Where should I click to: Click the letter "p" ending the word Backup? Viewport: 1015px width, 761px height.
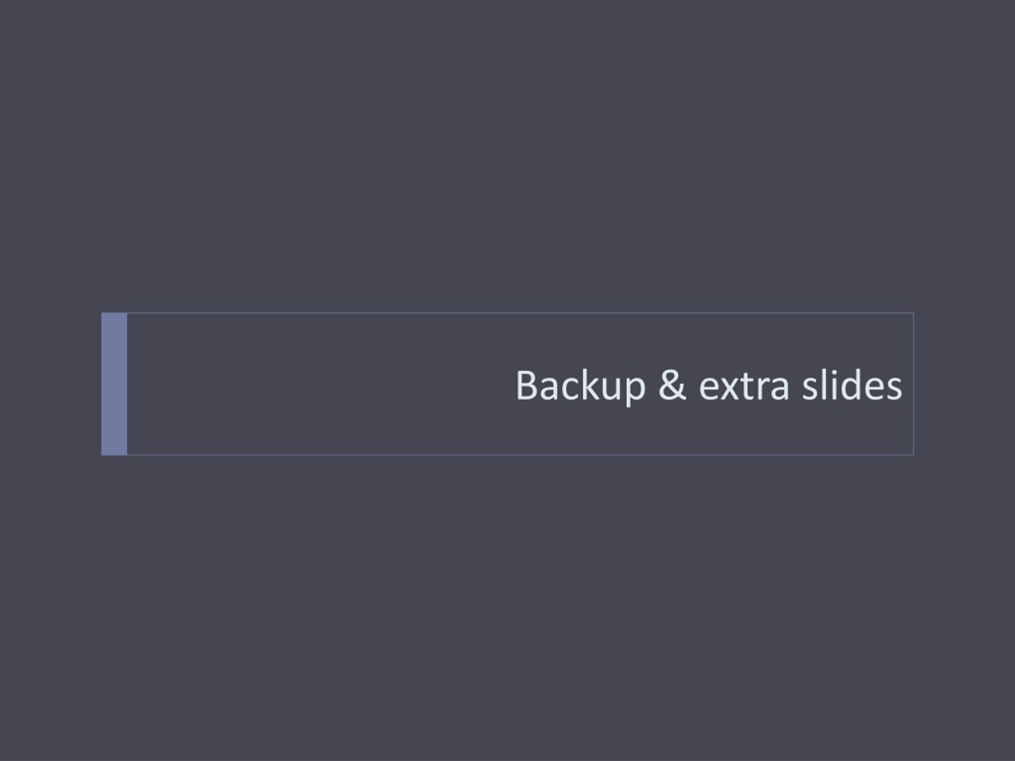tap(636, 393)
